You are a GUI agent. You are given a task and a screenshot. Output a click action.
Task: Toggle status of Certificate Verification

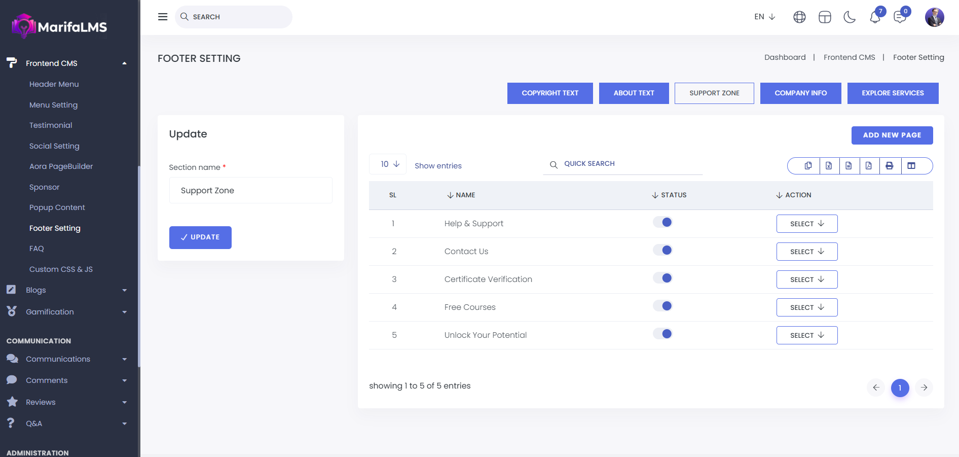tap(662, 278)
